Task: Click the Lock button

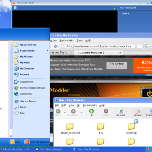Action: [x=15, y=142]
